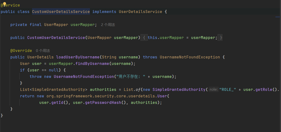281x132 pixels.
Task: Click the getRole() method call
Action: point(266,90)
